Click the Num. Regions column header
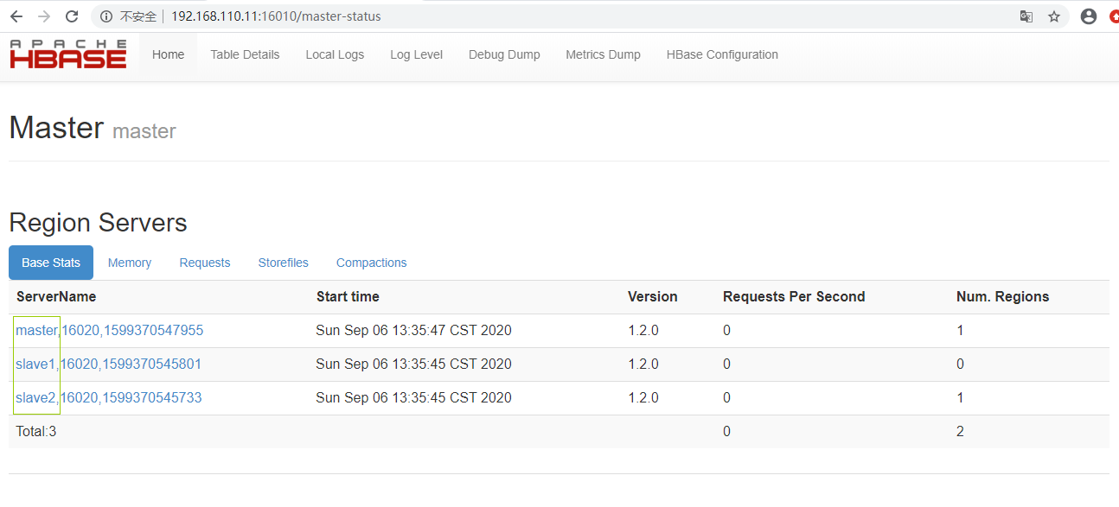The height and width of the screenshot is (507, 1119). tap(1003, 296)
